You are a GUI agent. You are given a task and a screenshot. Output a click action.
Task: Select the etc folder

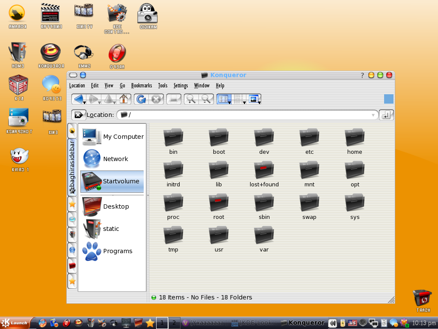[x=309, y=141]
